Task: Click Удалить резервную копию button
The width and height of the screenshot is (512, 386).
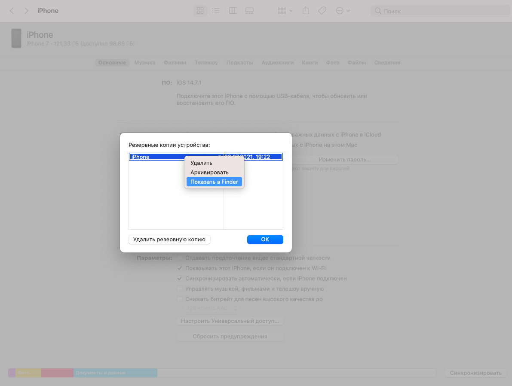Action: tap(169, 240)
